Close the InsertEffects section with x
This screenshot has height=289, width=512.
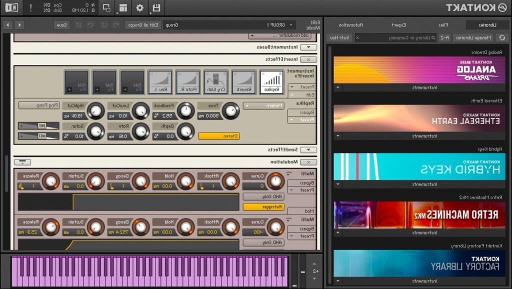308,59
